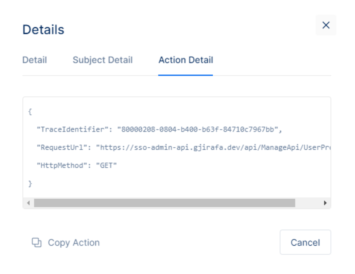Dismiss dialog using Cancel button

point(305,242)
